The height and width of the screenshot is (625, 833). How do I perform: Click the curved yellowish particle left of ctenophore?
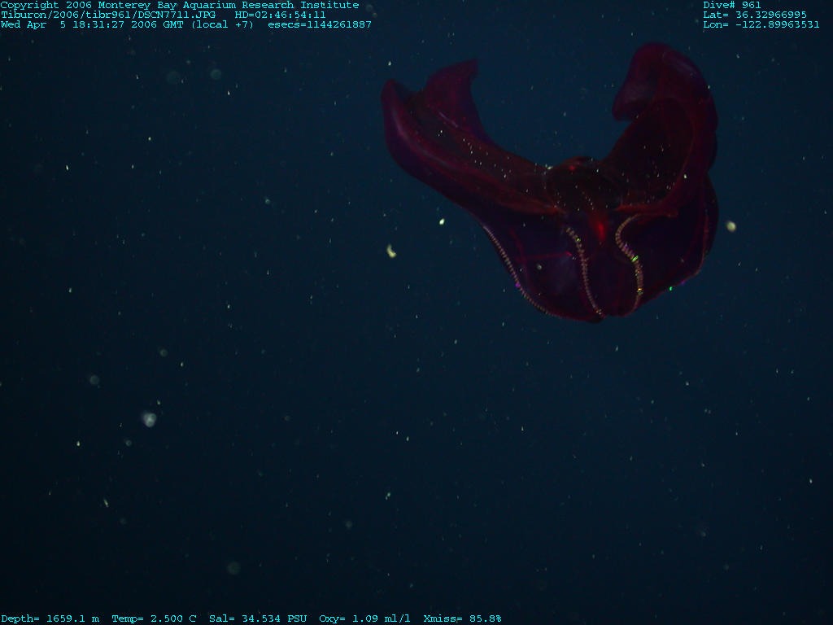pos(391,251)
